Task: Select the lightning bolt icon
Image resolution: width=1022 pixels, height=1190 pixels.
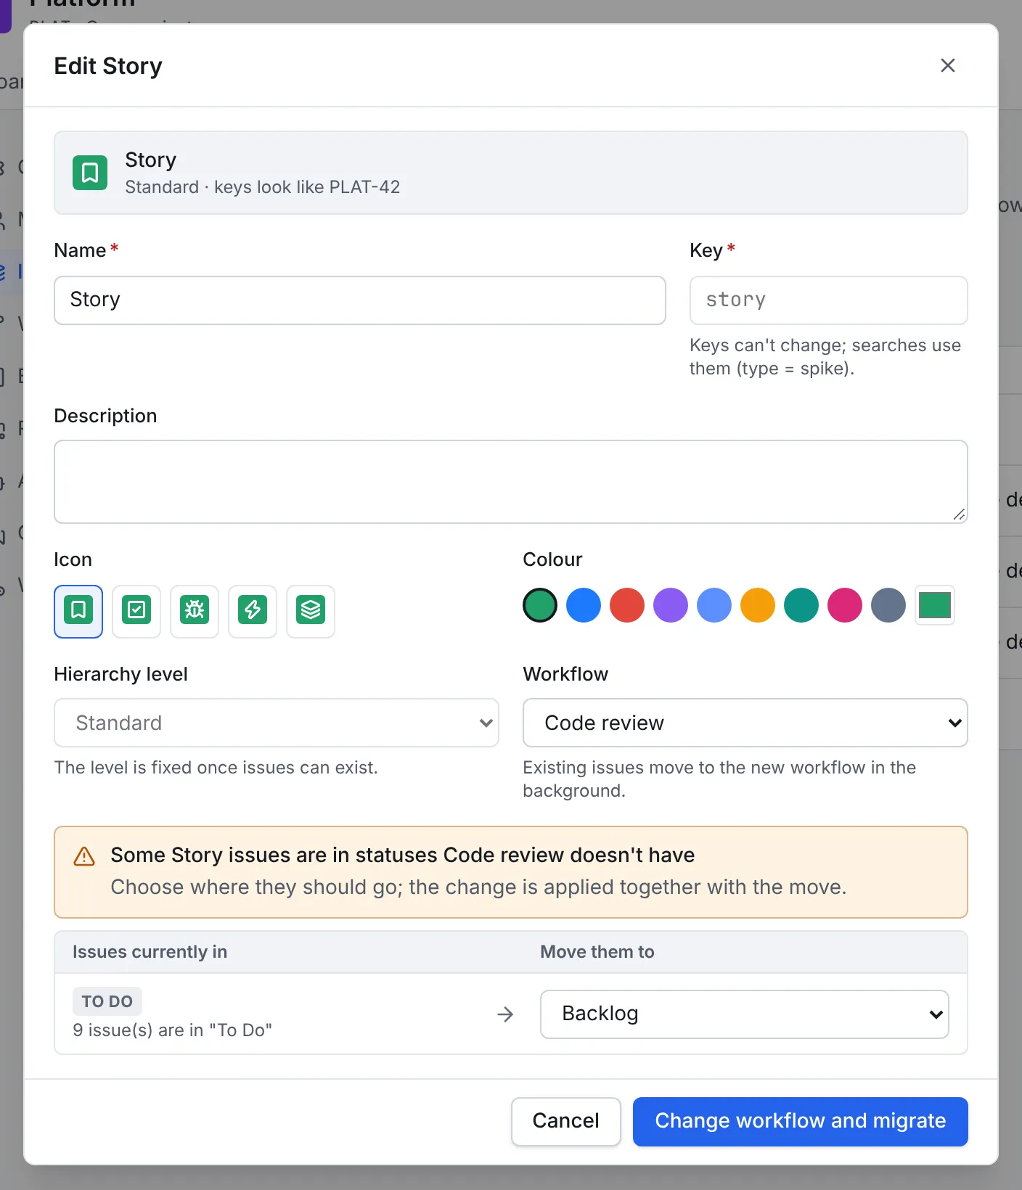Action: 253,611
